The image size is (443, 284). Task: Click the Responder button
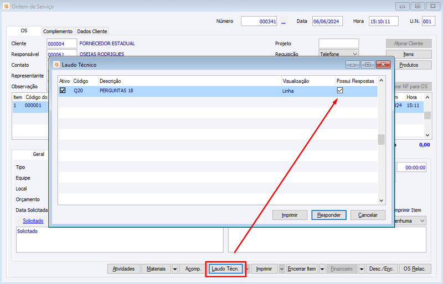[329, 215]
